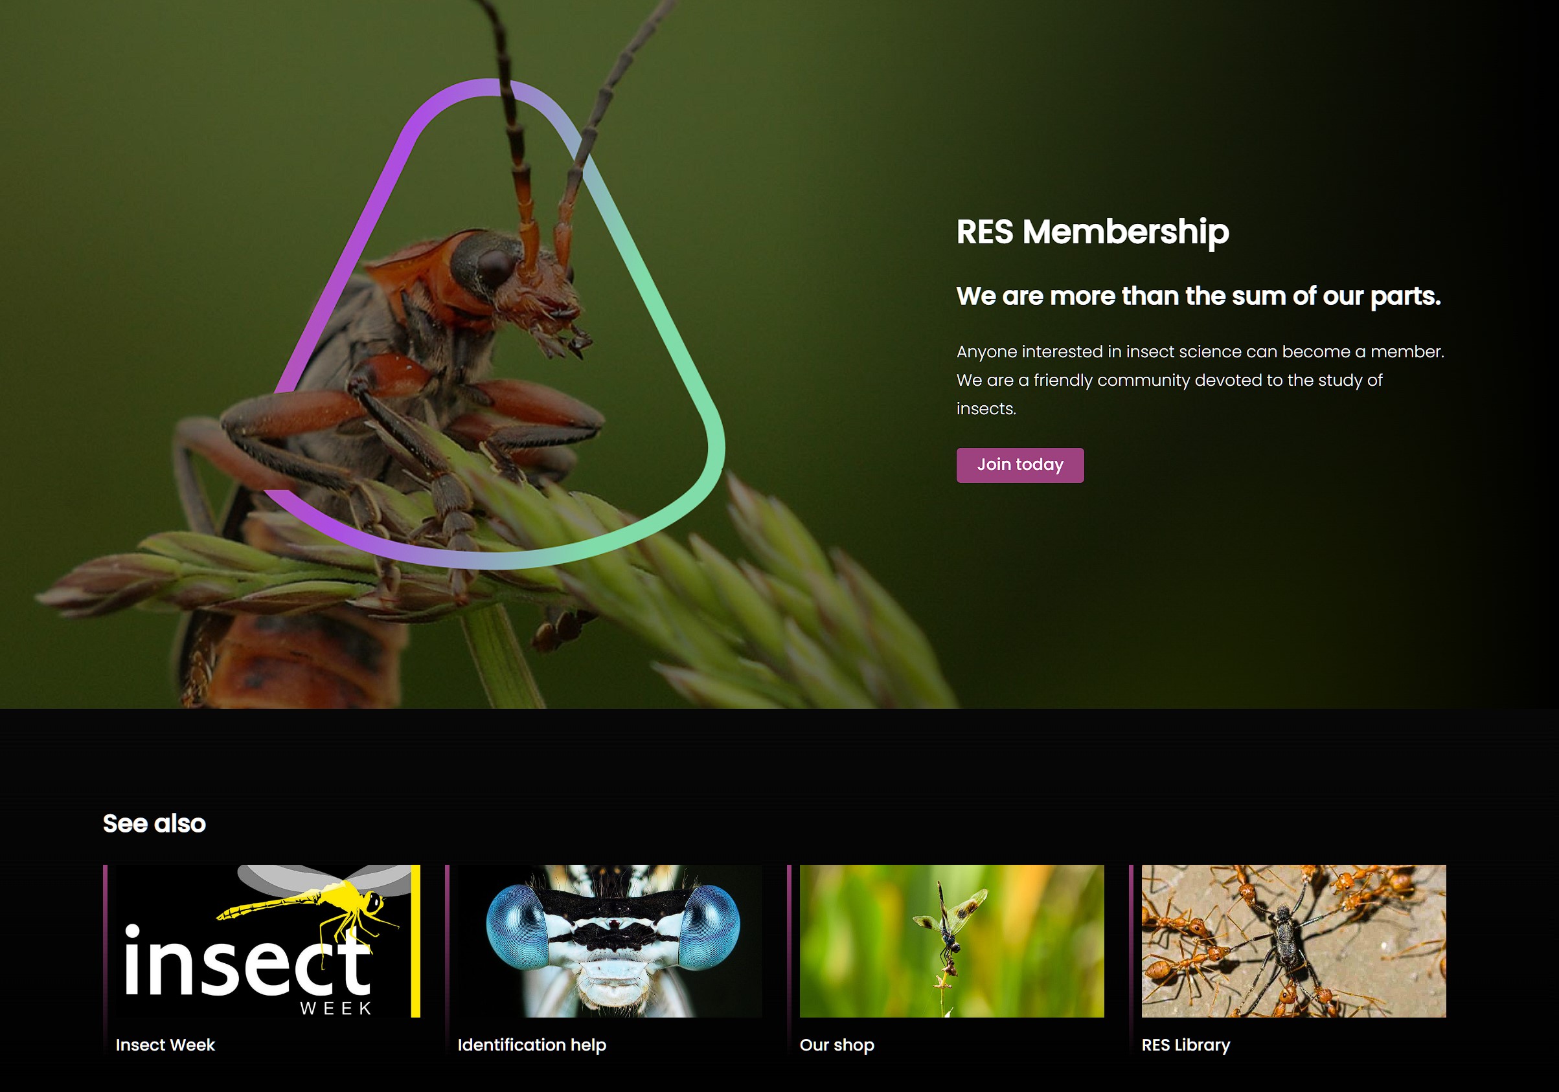The height and width of the screenshot is (1092, 1559).
Task: Click the 'Anyone interested in insect science' paragraph
Action: tap(1200, 380)
